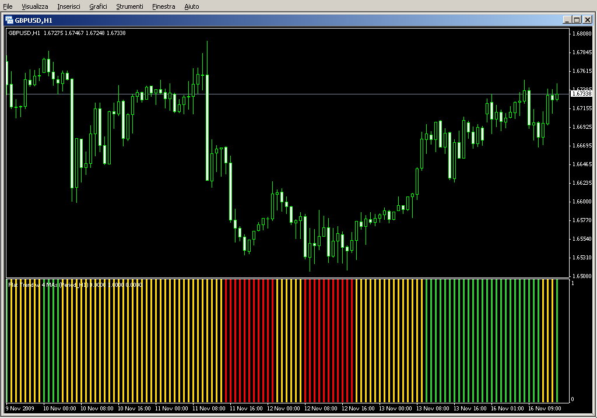Close the GBPUSD,H1 chart window
597x418 pixels.
(x=587, y=20)
